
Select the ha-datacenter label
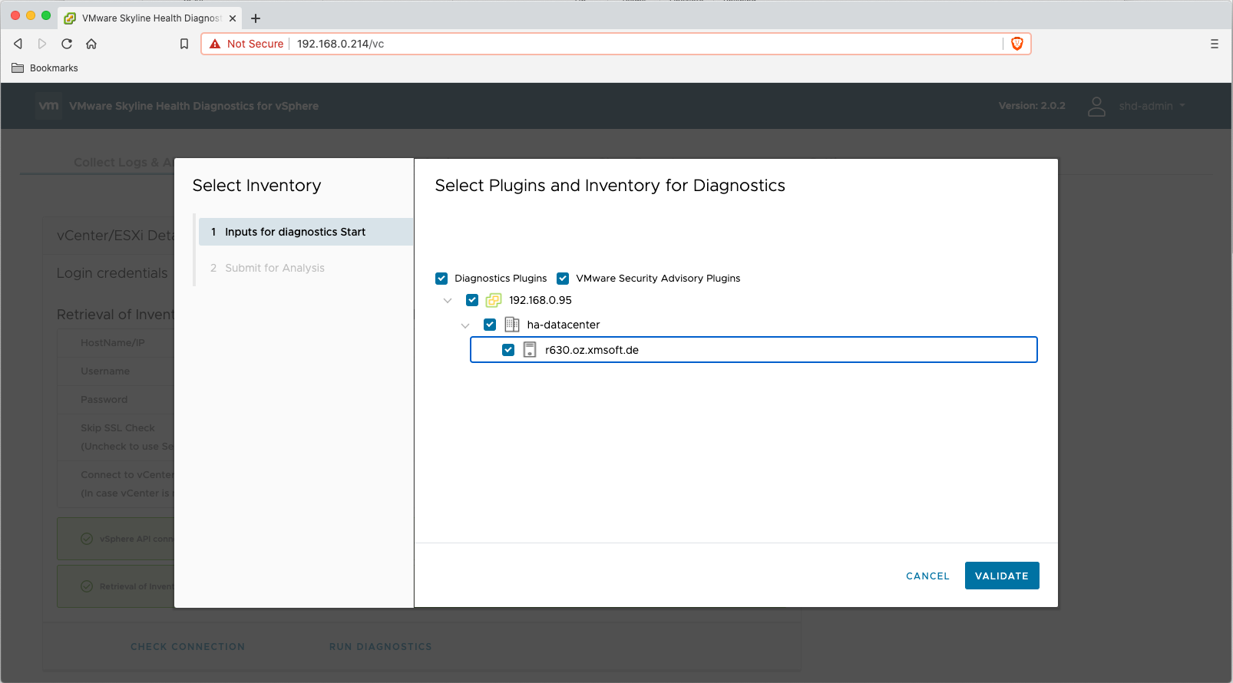pyautogui.click(x=564, y=325)
